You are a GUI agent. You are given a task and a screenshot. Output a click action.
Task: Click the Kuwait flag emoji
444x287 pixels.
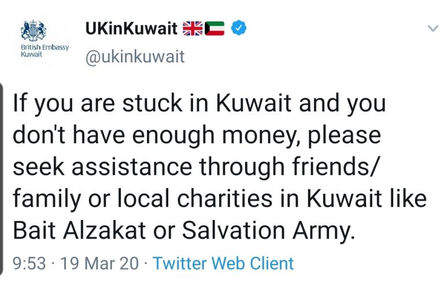[x=214, y=28]
